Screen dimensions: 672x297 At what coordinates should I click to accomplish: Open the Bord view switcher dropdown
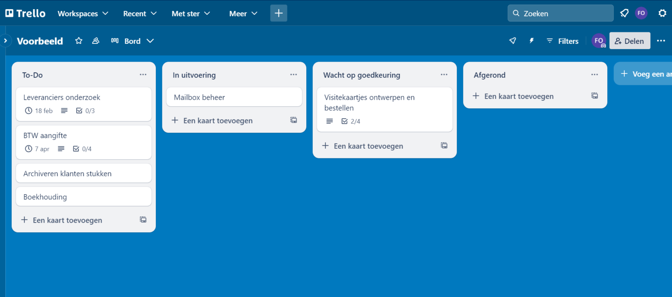(133, 41)
